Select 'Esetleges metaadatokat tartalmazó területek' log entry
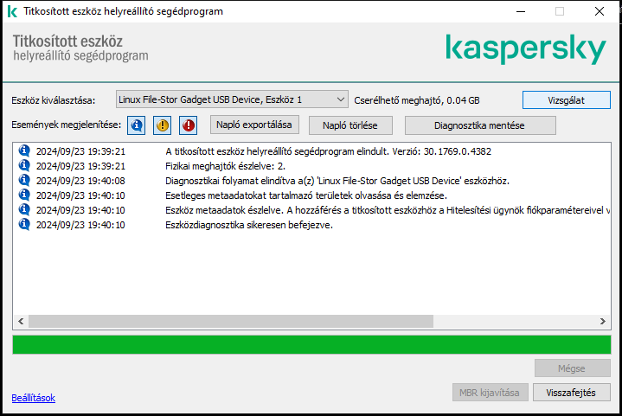This screenshot has height=416, width=622. [311, 195]
